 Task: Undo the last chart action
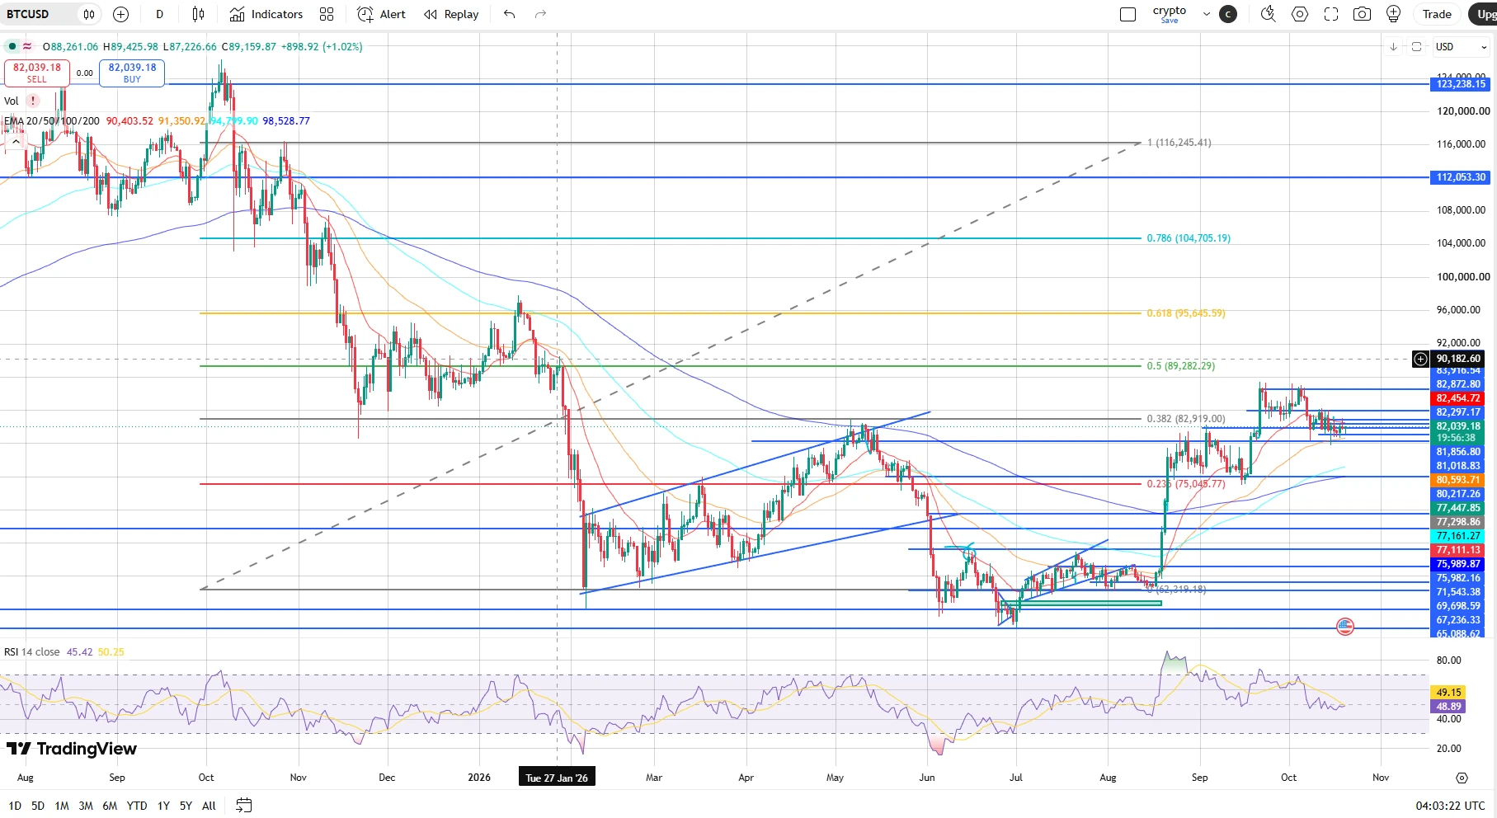(x=509, y=14)
